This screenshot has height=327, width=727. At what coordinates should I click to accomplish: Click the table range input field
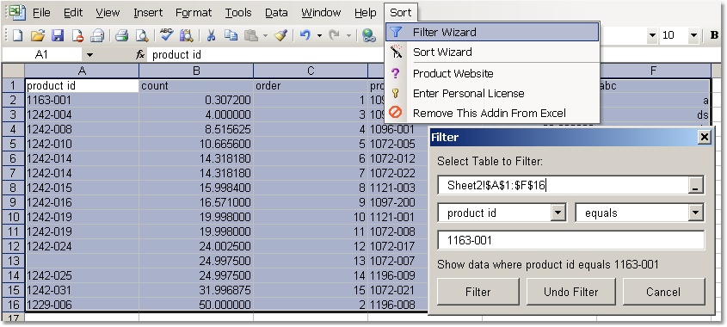click(563, 186)
